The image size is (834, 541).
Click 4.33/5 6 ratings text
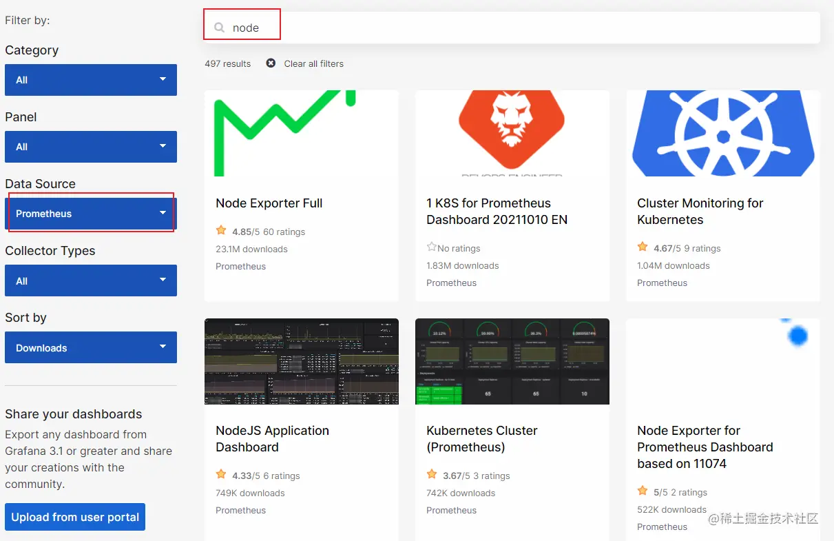tap(266, 476)
